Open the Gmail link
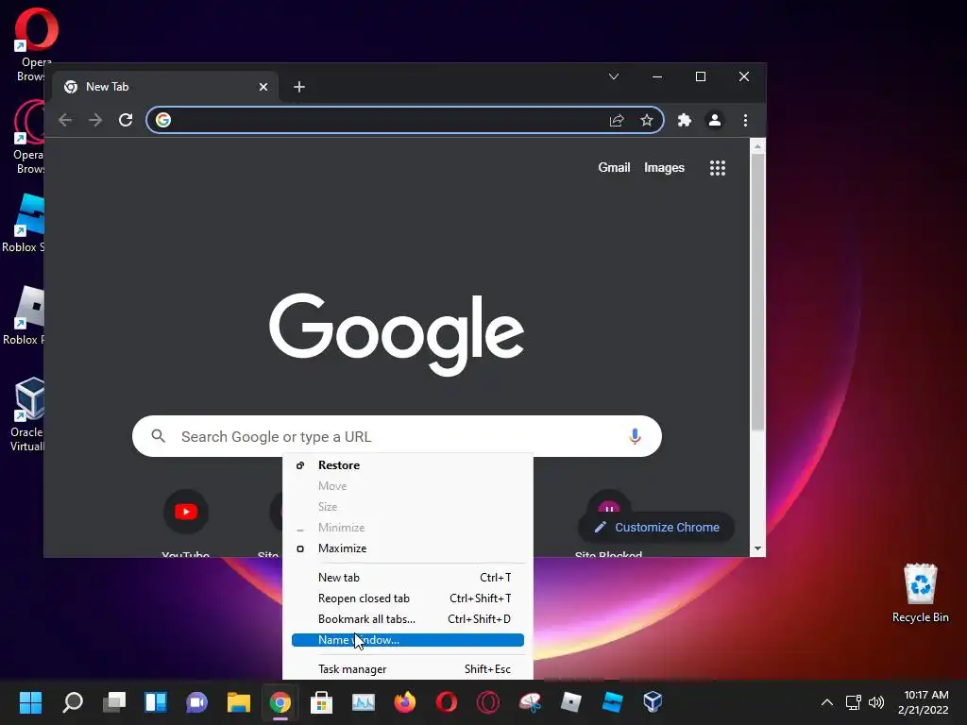This screenshot has height=725, width=967. pyautogui.click(x=614, y=168)
